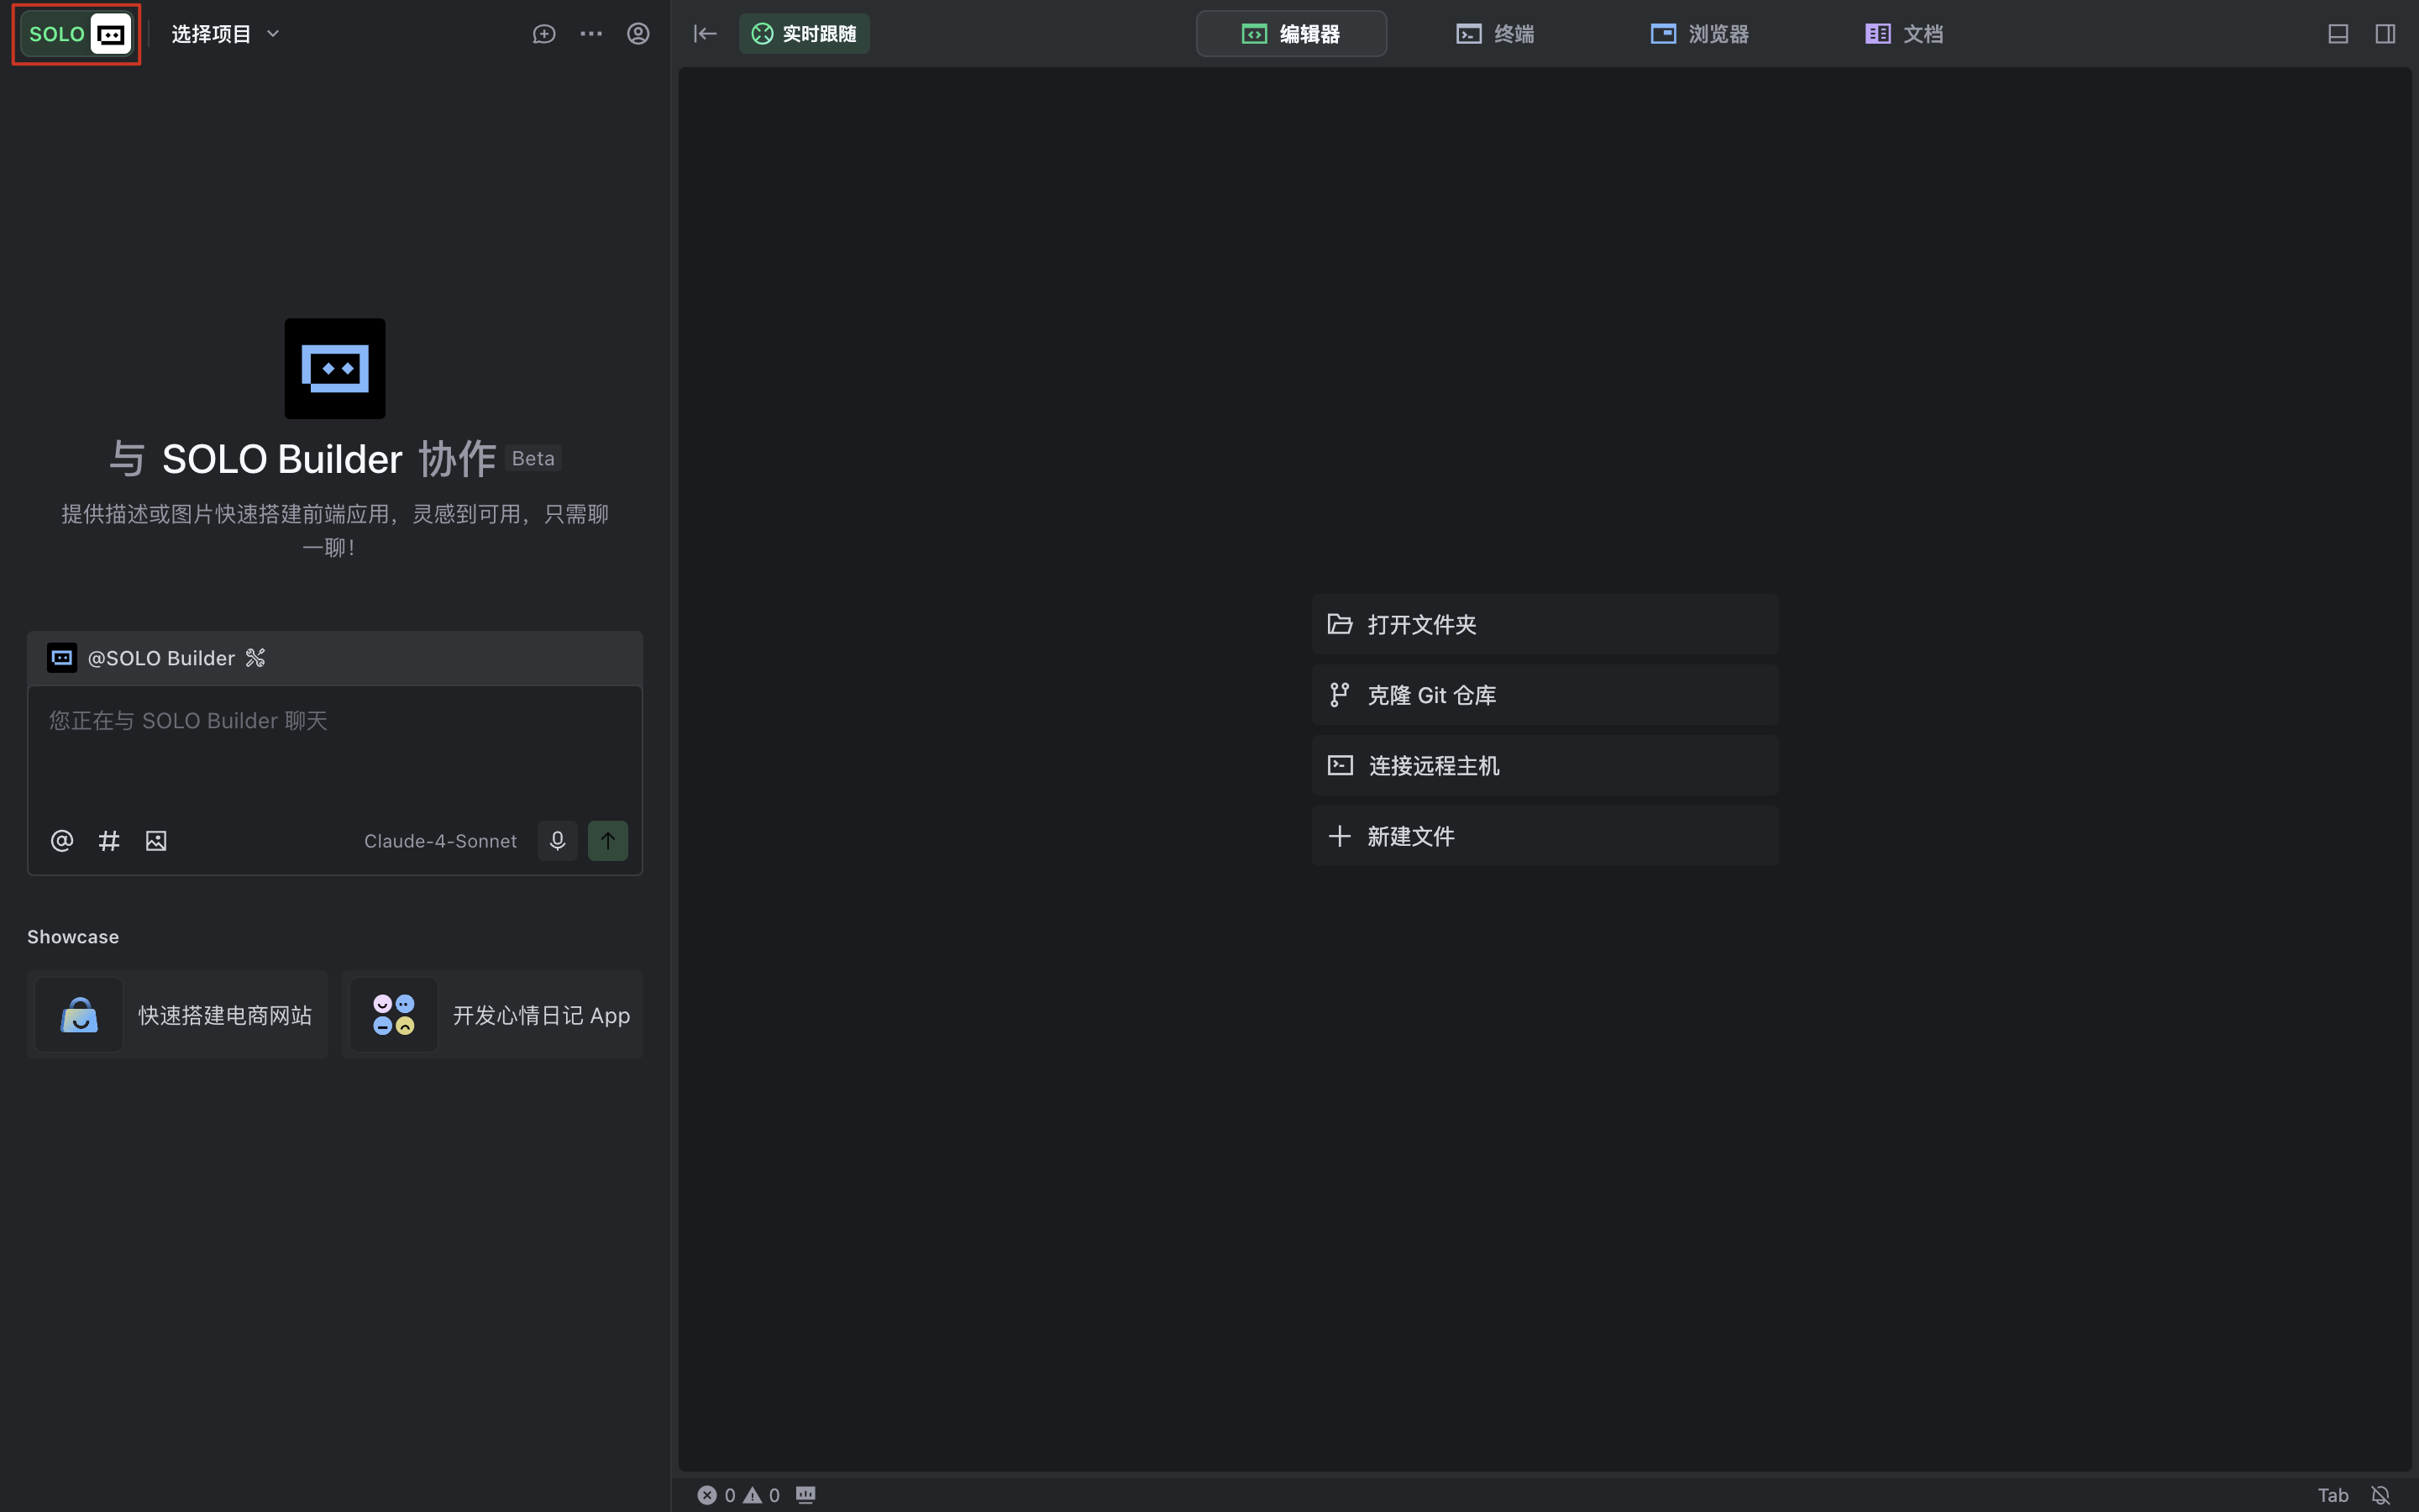
Task: Open the 文档 docs tab
Action: pyautogui.click(x=1904, y=34)
